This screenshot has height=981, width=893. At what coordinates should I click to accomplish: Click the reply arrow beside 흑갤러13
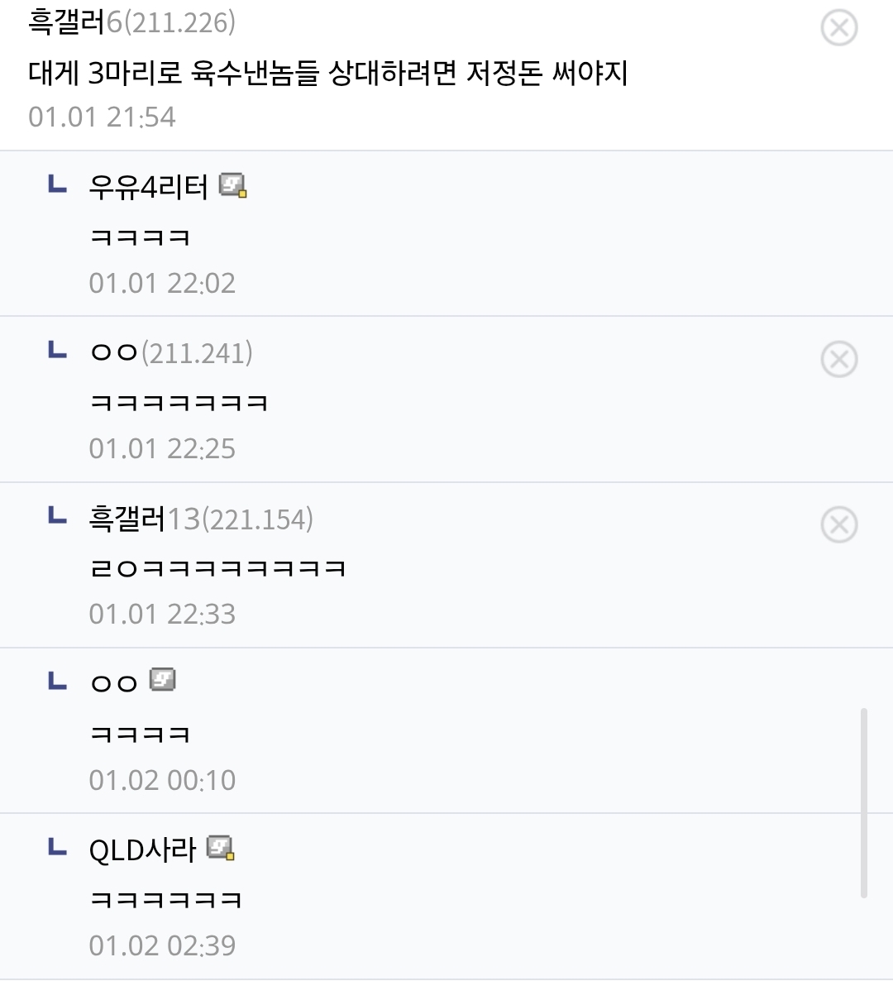[x=57, y=516]
